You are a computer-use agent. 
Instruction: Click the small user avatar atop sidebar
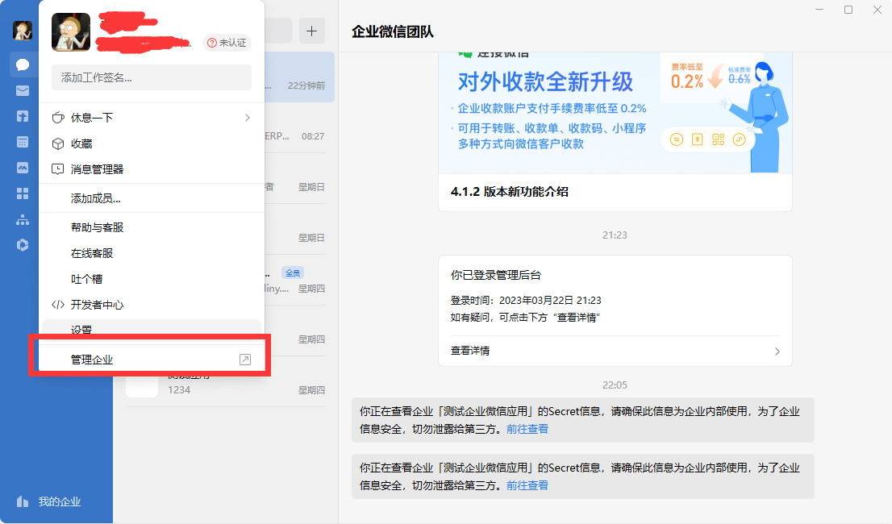[23, 31]
